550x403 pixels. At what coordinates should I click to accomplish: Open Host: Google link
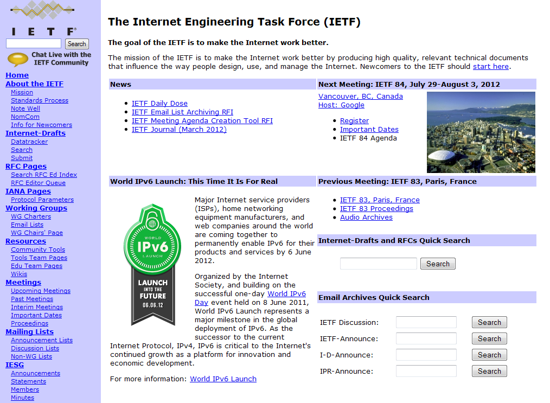point(341,105)
